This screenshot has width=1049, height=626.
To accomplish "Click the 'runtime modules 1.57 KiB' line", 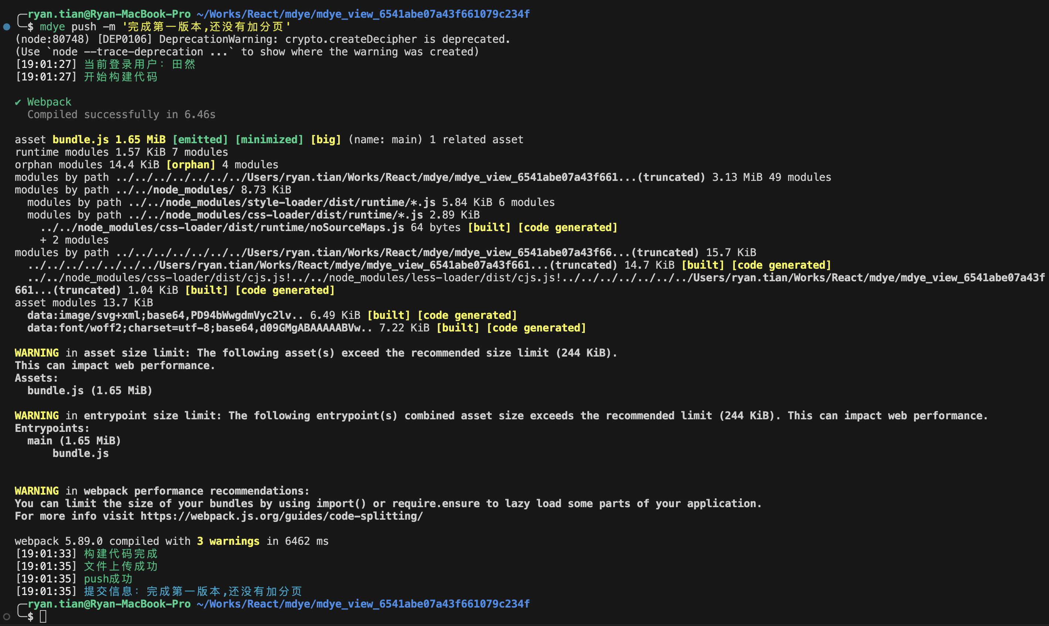I will tap(122, 152).
